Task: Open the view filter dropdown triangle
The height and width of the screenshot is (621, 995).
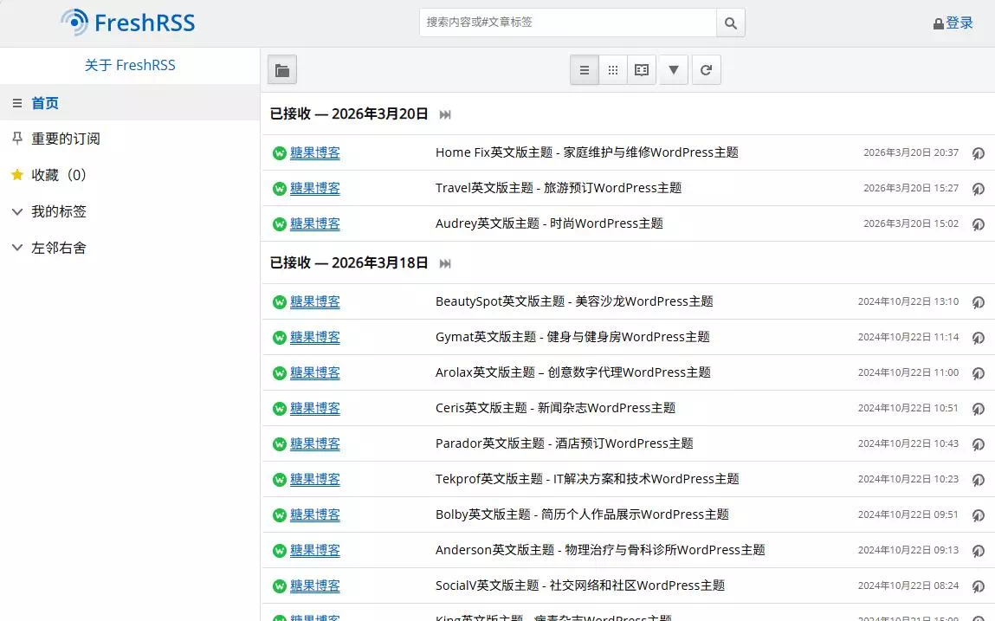Action: (x=673, y=69)
